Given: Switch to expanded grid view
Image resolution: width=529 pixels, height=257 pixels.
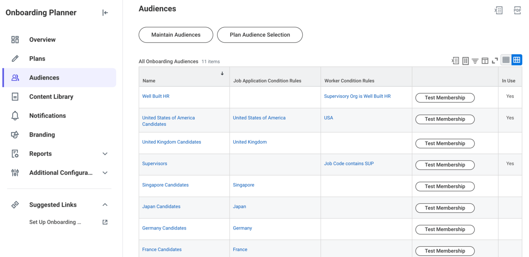Looking at the screenshot, I should [517, 60].
